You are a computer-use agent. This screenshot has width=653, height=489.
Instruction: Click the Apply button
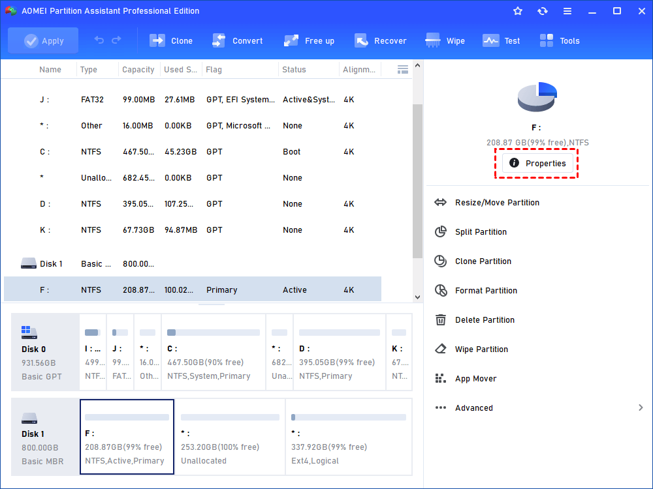click(x=43, y=40)
